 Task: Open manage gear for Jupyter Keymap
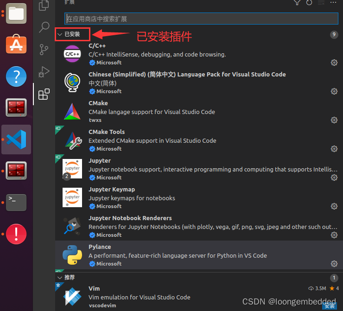click(334, 206)
